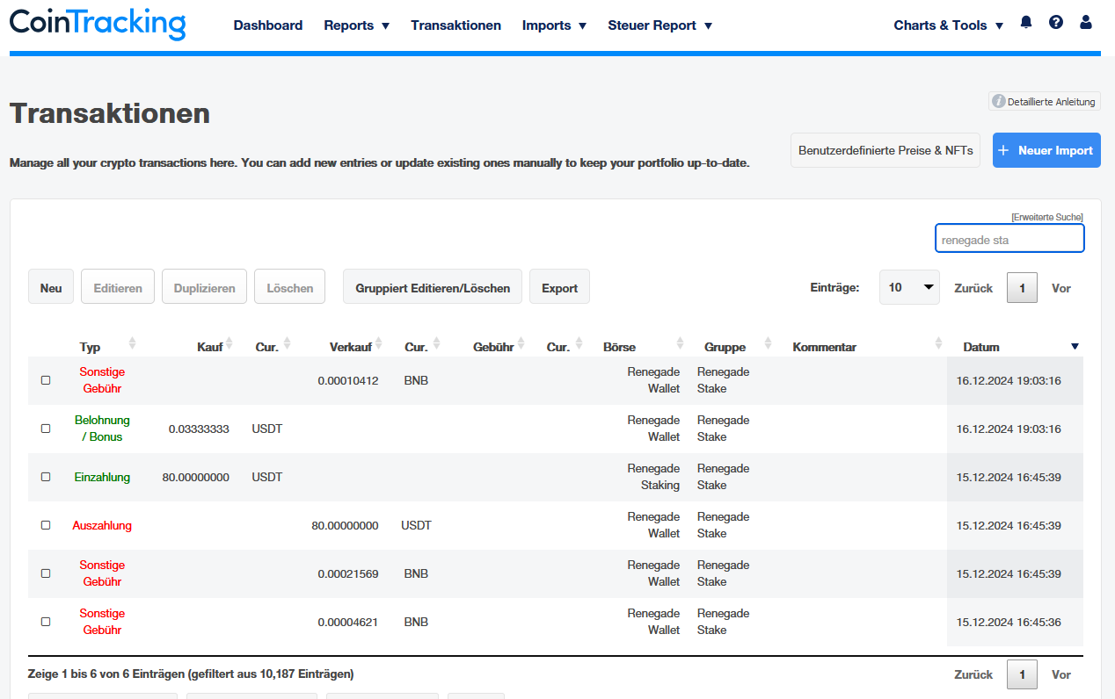Click the CoinTracking logo
Viewport: 1115px width, 699px height.
pyautogui.click(x=98, y=24)
